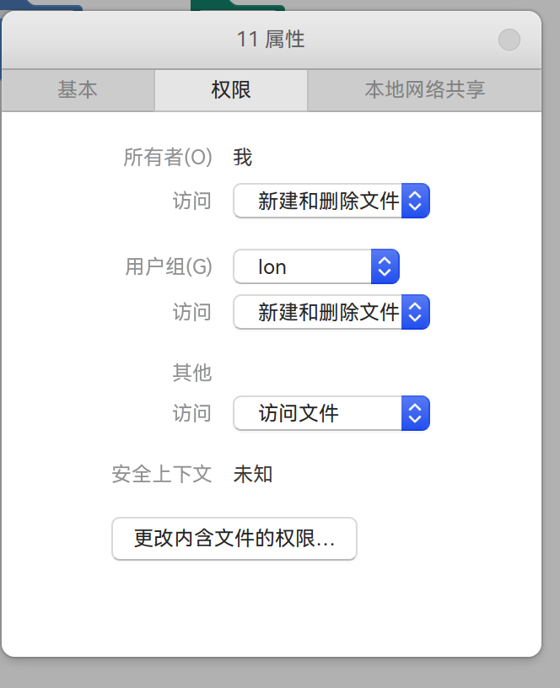Viewport: 560px width, 688px height.
Task: Open the 本地网络共享 tab
Action: pyautogui.click(x=424, y=90)
